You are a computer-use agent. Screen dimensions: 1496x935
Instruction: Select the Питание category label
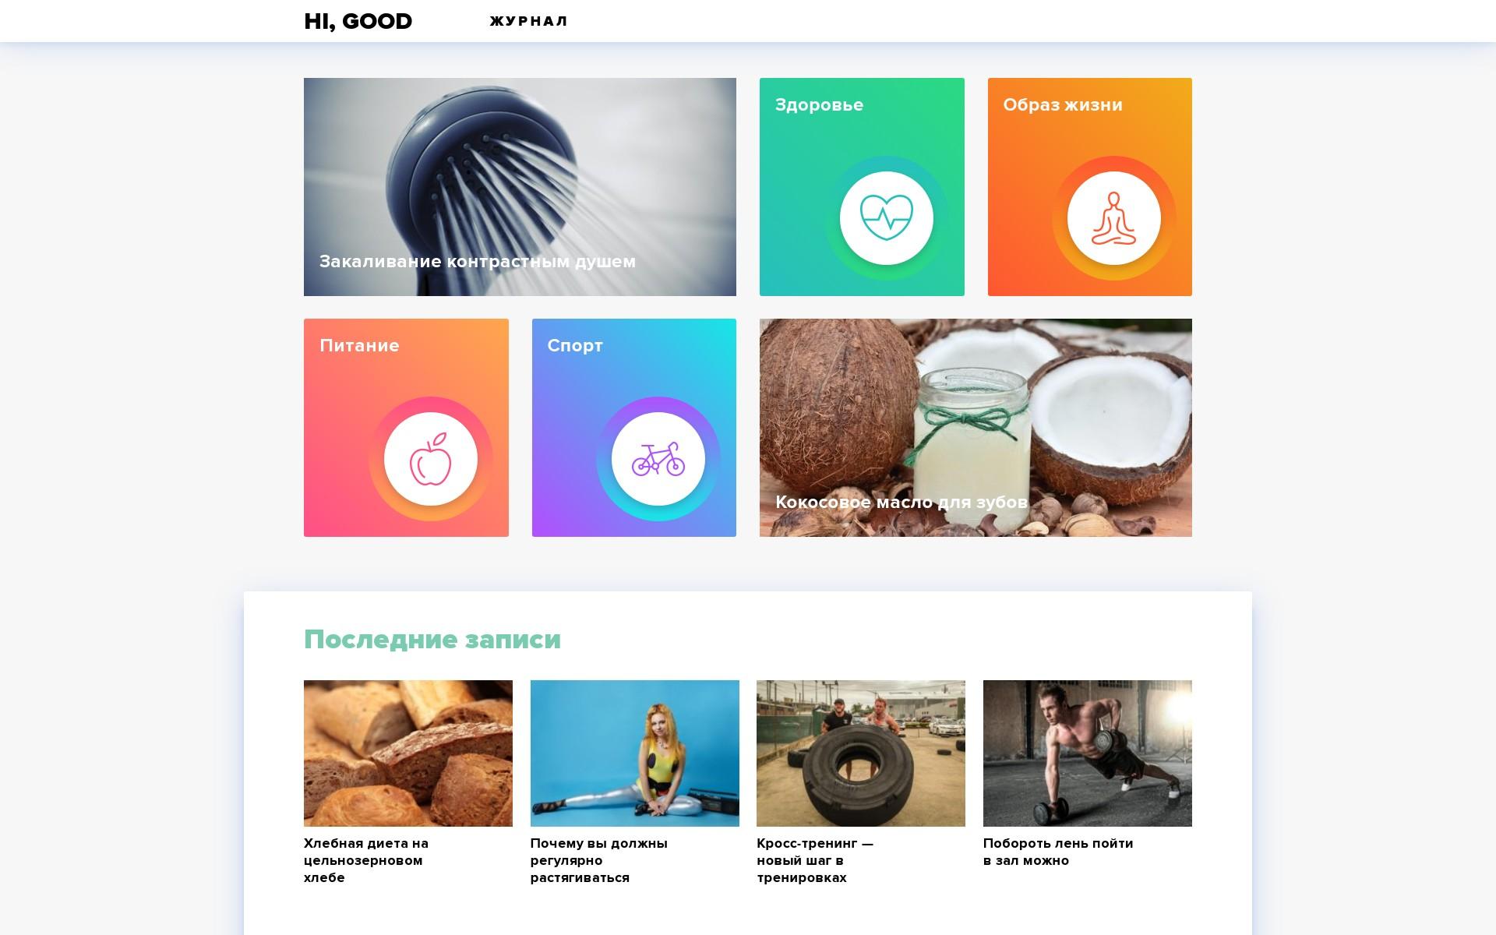[x=359, y=345]
